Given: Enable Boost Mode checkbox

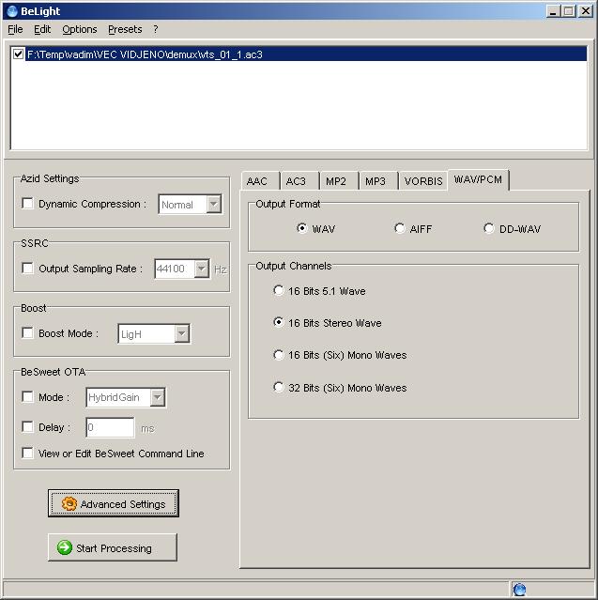Looking at the screenshot, I should (x=27, y=333).
